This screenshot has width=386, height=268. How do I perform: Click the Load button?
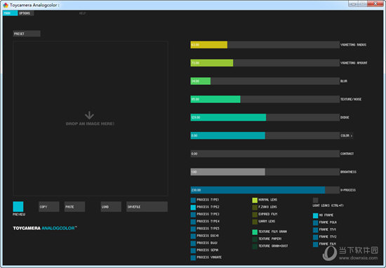[x=111, y=207]
